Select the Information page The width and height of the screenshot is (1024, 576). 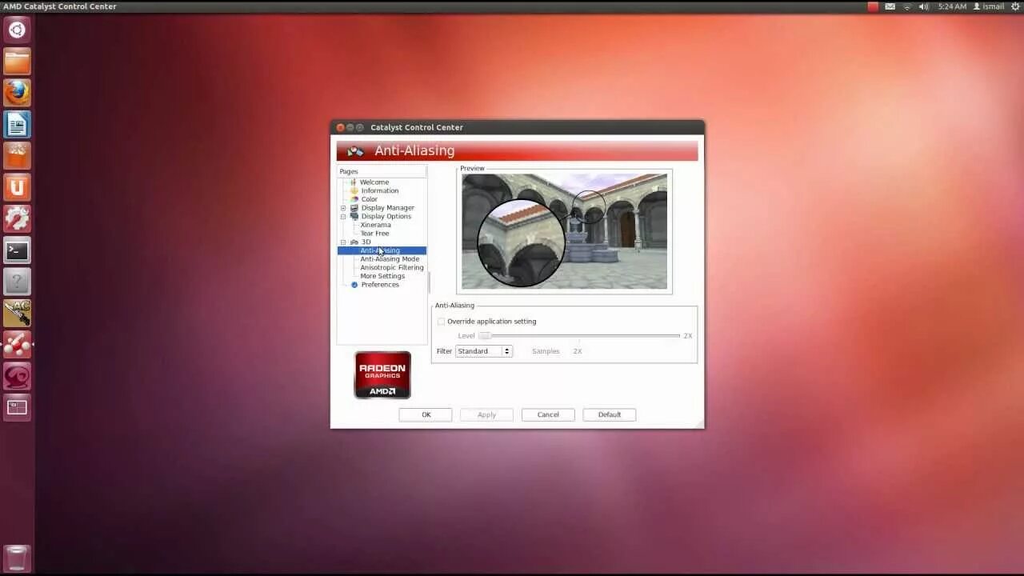[380, 191]
